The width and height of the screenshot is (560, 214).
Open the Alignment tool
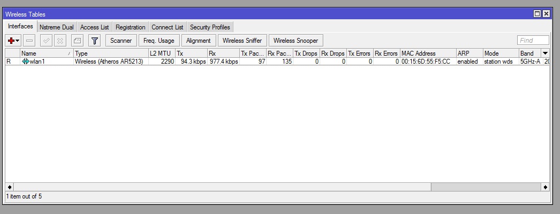(199, 41)
